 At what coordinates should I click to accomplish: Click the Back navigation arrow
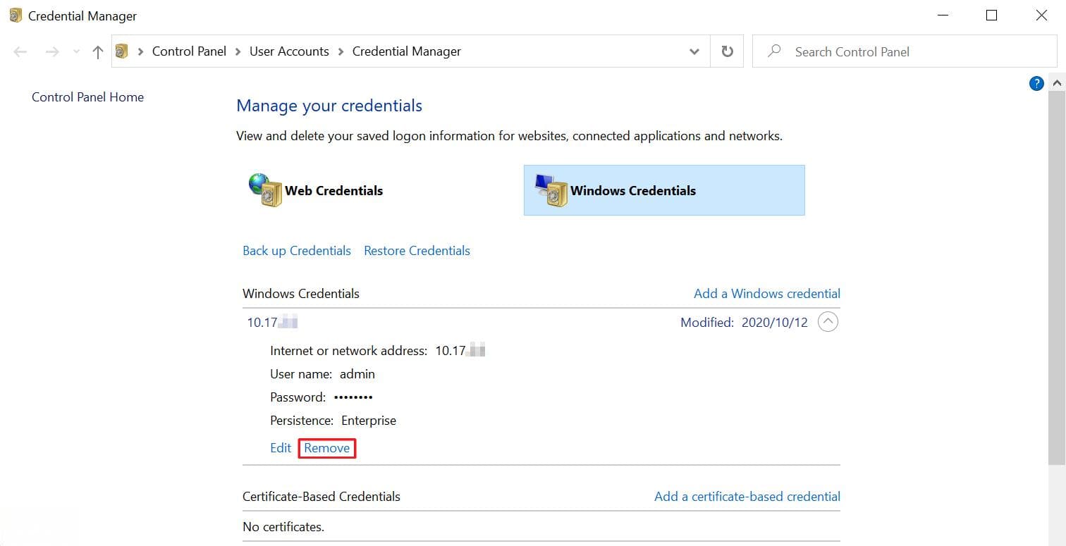point(20,51)
